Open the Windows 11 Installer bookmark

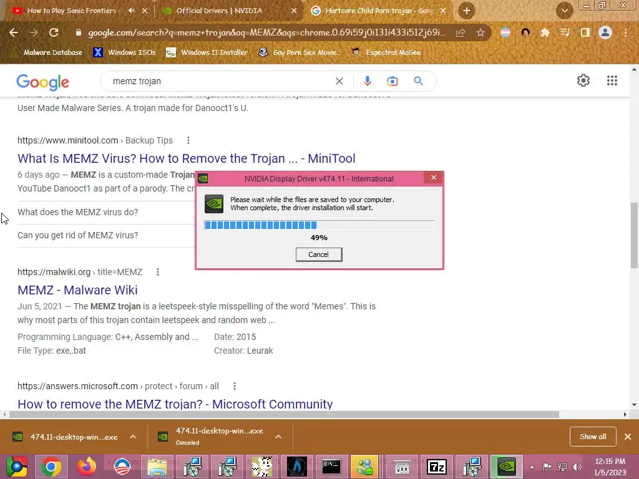[207, 52]
